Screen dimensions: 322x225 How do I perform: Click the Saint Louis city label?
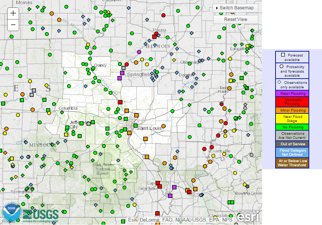coord(149,128)
